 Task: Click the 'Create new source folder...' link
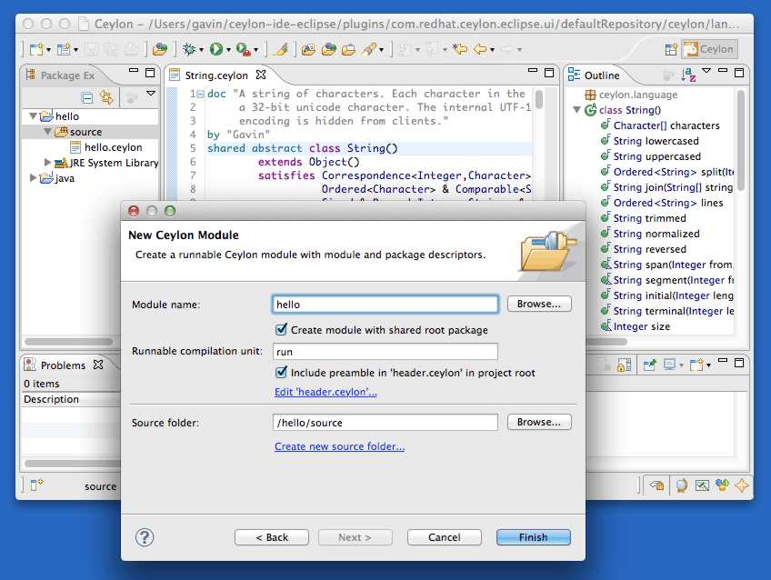point(340,446)
